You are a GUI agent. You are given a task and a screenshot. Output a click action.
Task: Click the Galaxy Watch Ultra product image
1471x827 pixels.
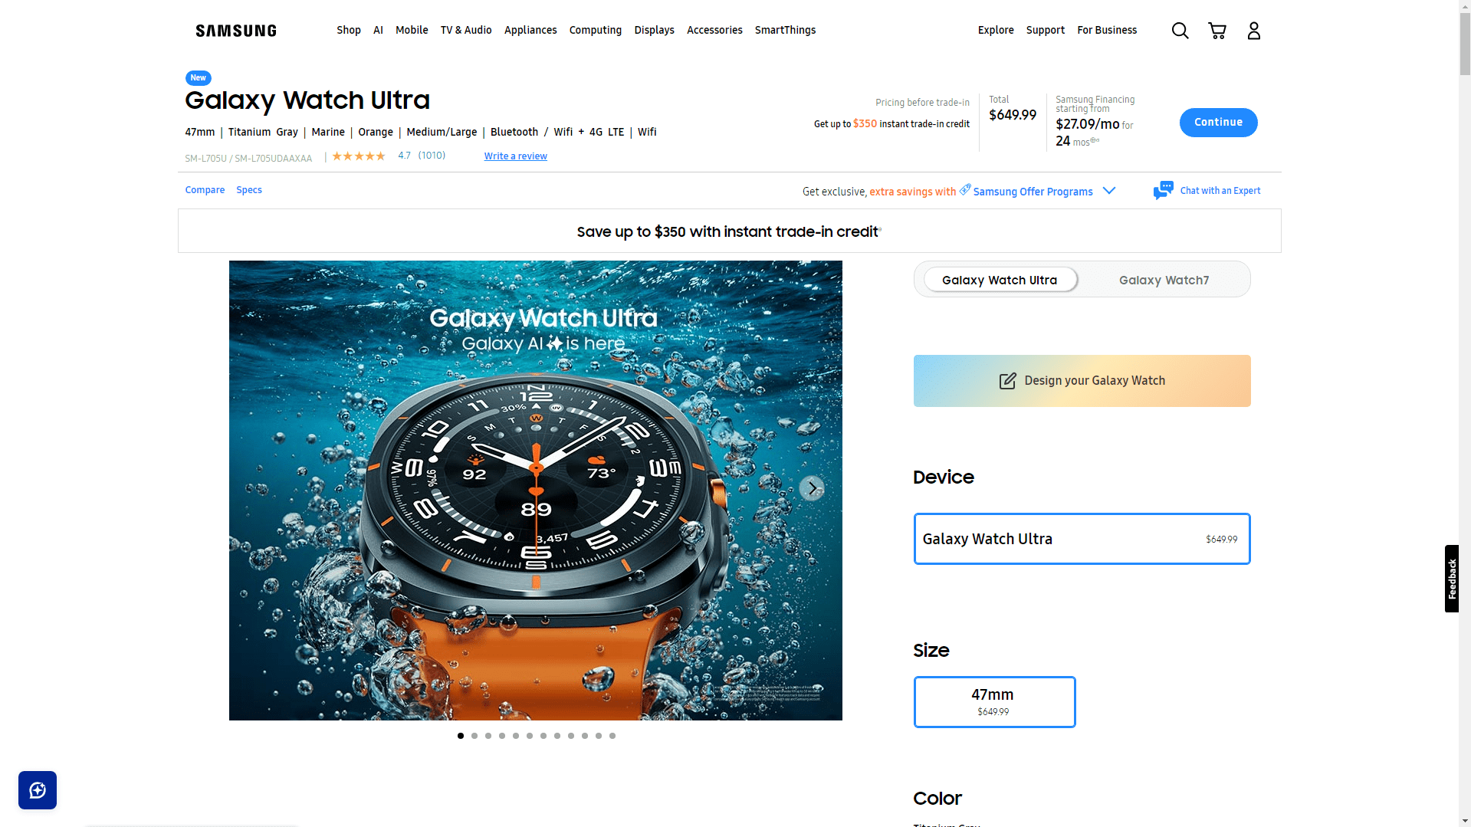[535, 491]
